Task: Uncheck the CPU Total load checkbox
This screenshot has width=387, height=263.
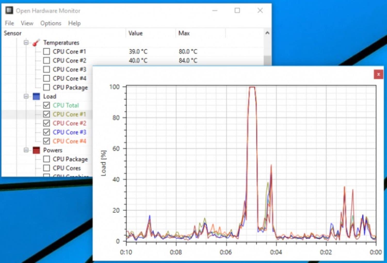Action: (46, 105)
